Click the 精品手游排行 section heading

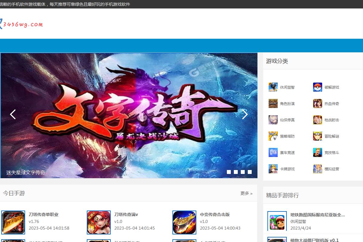coord(283,195)
